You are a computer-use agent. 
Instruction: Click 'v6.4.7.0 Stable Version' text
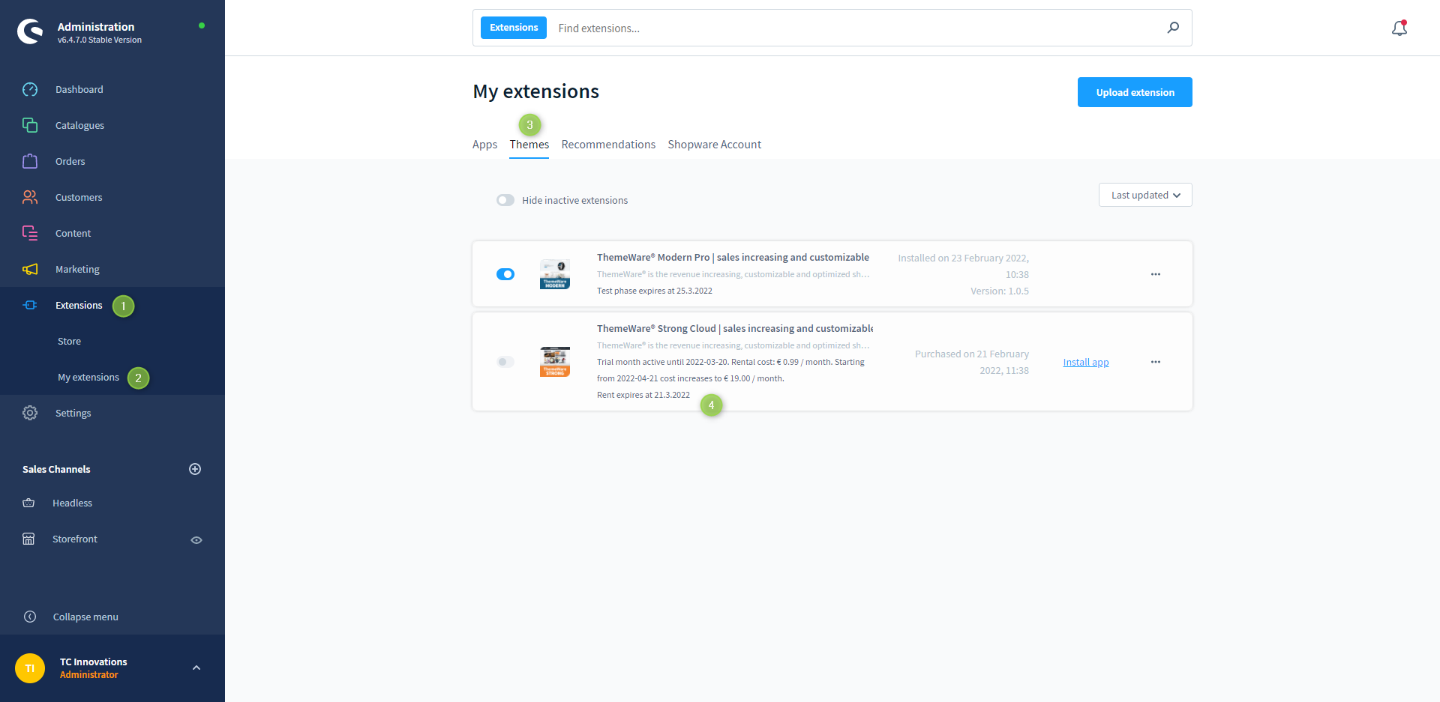pyautogui.click(x=100, y=40)
